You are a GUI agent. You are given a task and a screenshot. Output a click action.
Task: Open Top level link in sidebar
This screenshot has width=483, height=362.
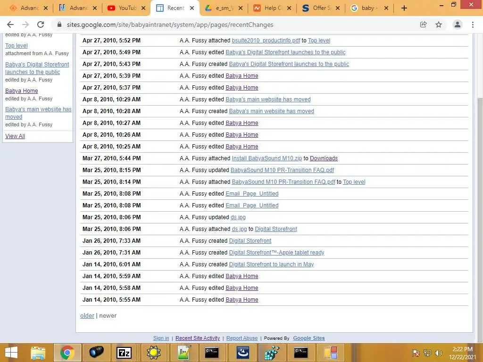click(x=17, y=46)
